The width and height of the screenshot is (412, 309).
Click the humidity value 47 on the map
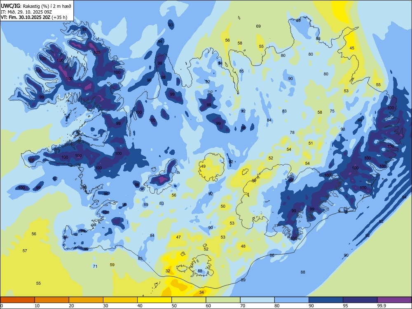[x=178, y=237]
